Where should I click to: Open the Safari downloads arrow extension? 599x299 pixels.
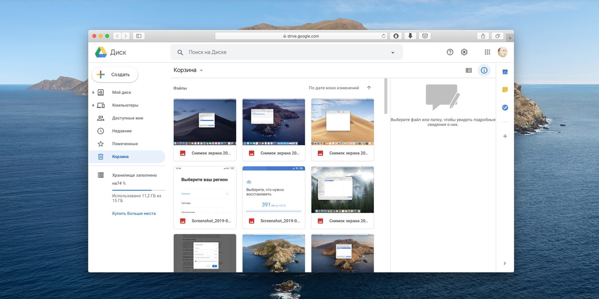tap(410, 36)
